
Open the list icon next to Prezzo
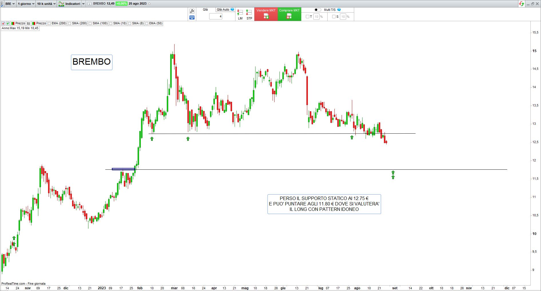(x=29, y=23)
